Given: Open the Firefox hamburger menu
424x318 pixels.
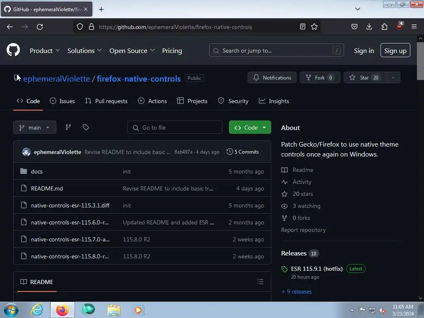Looking at the screenshot, I should point(414,26).
